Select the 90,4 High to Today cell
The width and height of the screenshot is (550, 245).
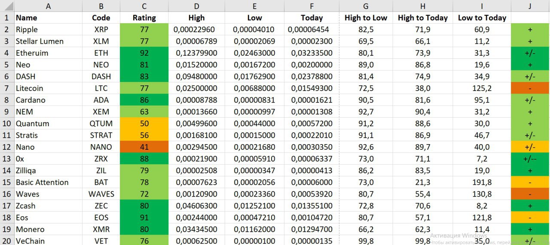423,112
